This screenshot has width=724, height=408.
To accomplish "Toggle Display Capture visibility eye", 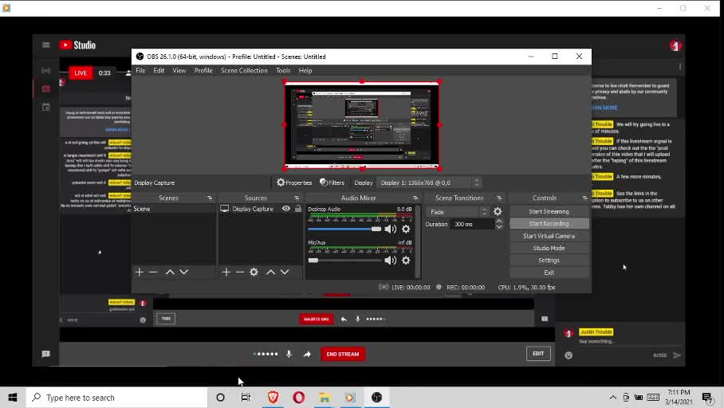I will click(x=286, y=209).
